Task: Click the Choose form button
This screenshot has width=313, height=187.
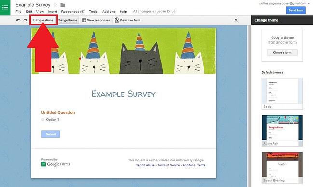Action: (x=282, y=53)
